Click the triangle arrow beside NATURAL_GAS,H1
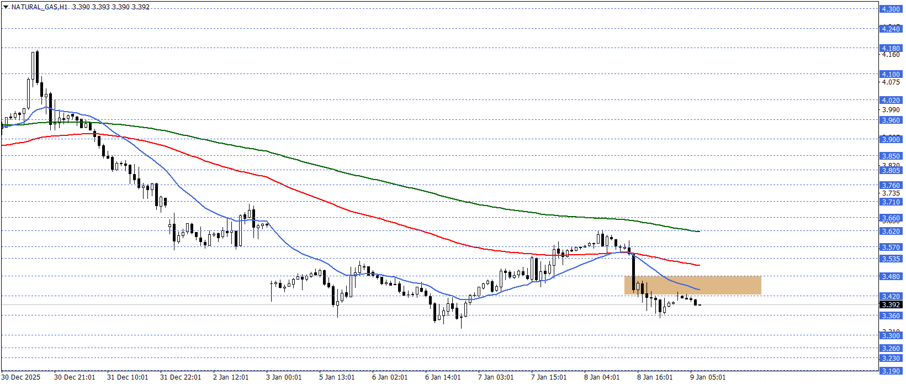Viewport: 906px width, 384px height. click(6, 7)
